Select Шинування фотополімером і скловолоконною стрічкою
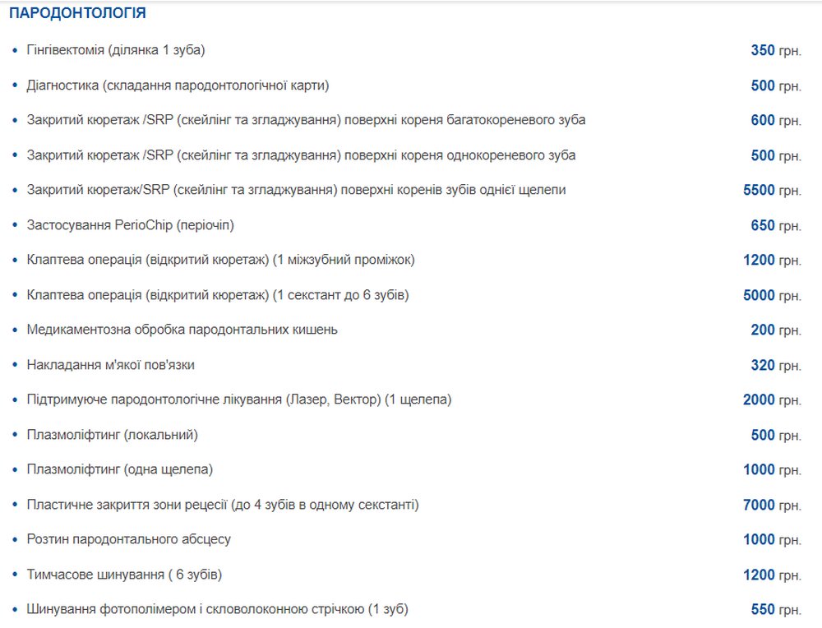Screen dimensions: 822x628 [218, 610]
